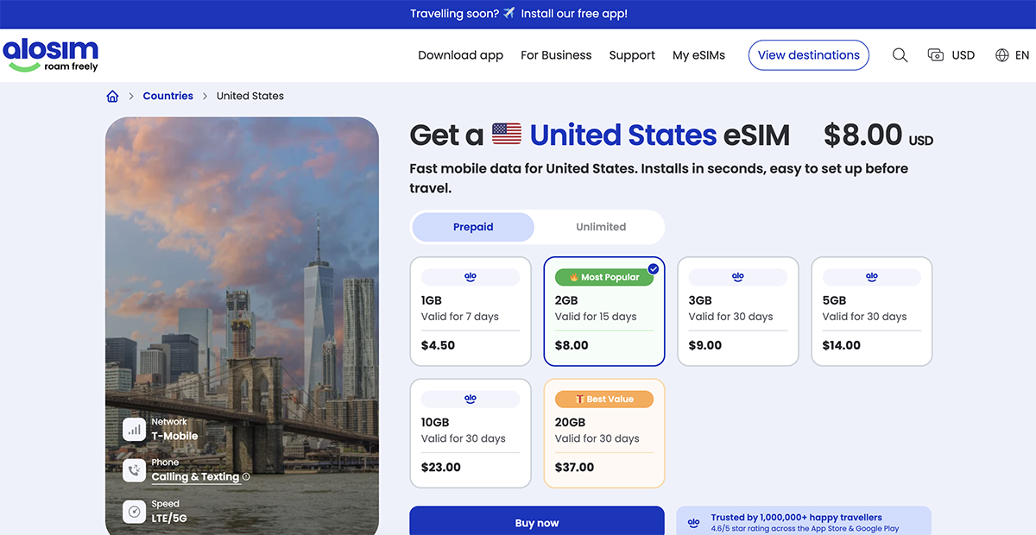Image resolution: width=1036 pixels, height=535 pixels.
Task: Click the Install our free app banner
Action: pos(518,14)
